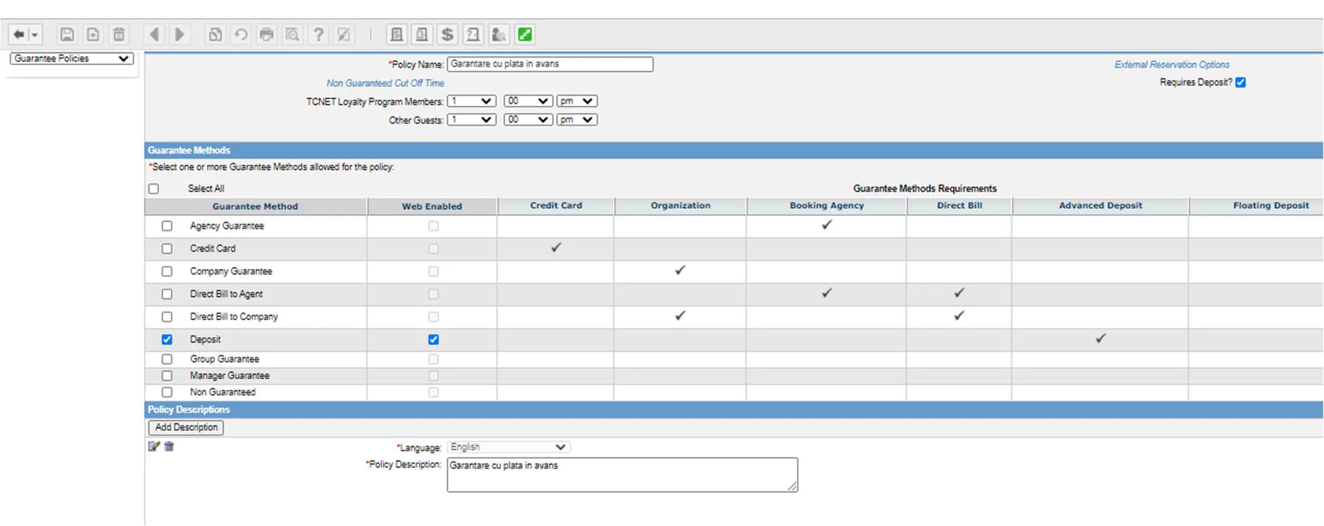Click into the Policy Name field
Screen dimensions: 1324x526
(x=550, y=64)
